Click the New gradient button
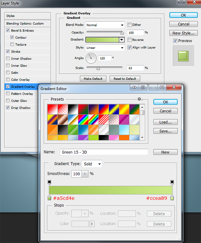 165,152
